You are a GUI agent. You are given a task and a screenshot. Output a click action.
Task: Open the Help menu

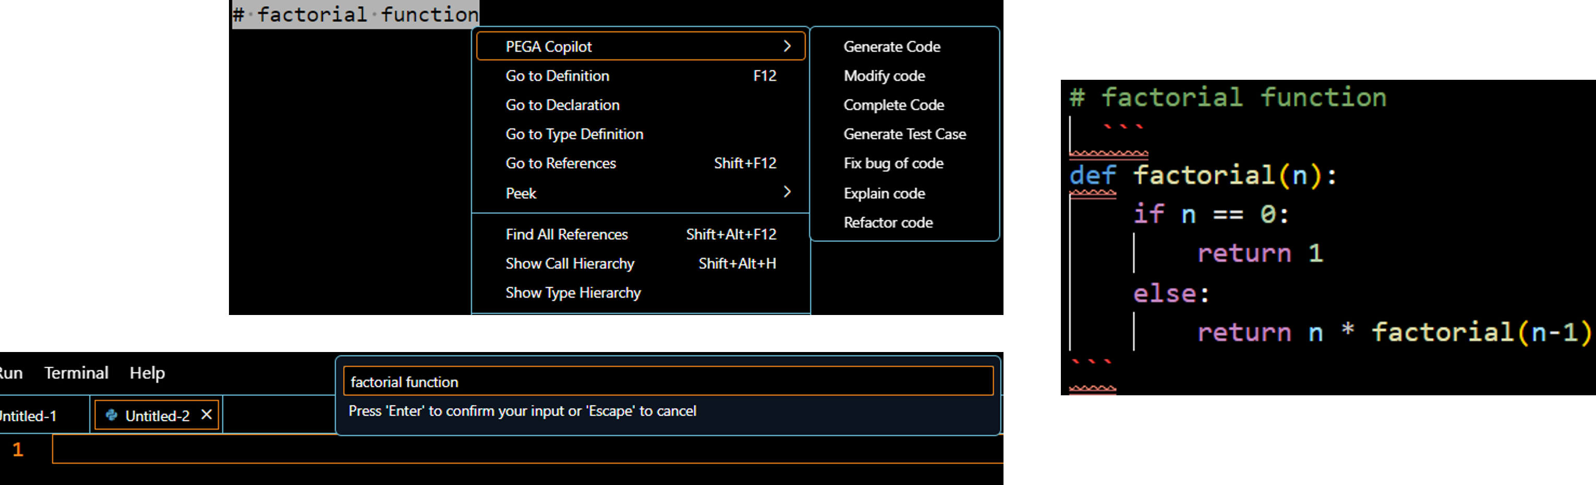pyautogui.click(x=147, y=373)
